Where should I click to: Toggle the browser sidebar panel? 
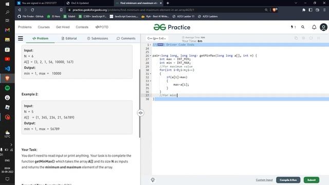pos(310,10)
